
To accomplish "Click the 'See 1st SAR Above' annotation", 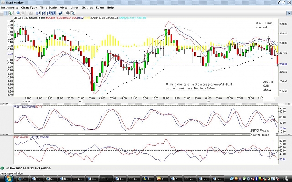I will point(268,86).
